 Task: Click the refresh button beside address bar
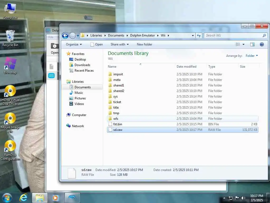coord(199,36)
